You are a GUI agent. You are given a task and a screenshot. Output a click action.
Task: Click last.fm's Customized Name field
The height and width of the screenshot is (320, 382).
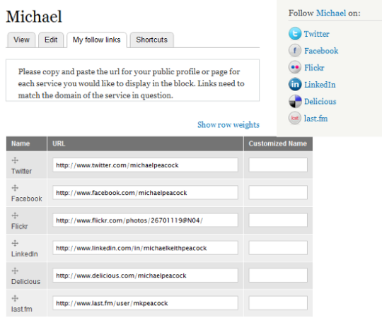(278, 303)
